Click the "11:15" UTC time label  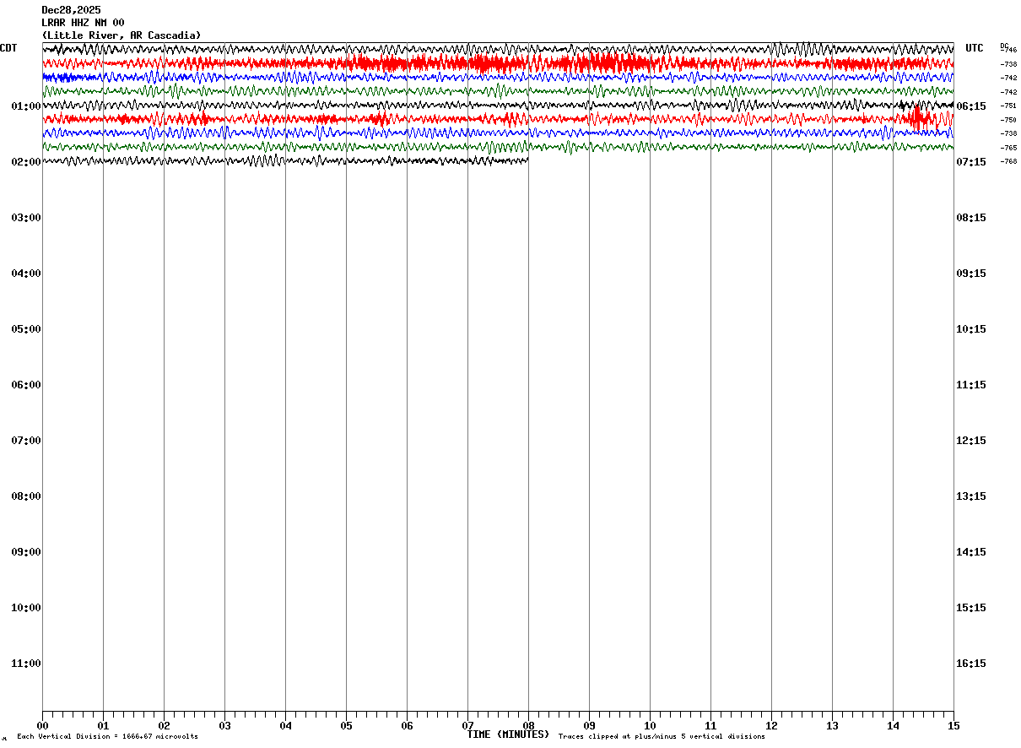tap(971, 385)
